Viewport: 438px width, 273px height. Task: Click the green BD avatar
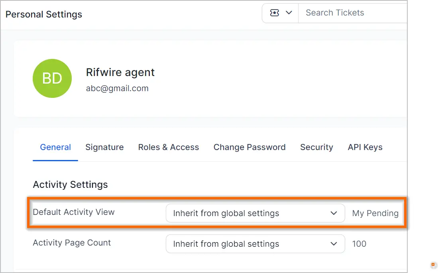pyautogui.click(x=52, y=78)
